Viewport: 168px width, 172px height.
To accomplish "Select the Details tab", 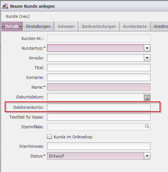I will point(12,27).
